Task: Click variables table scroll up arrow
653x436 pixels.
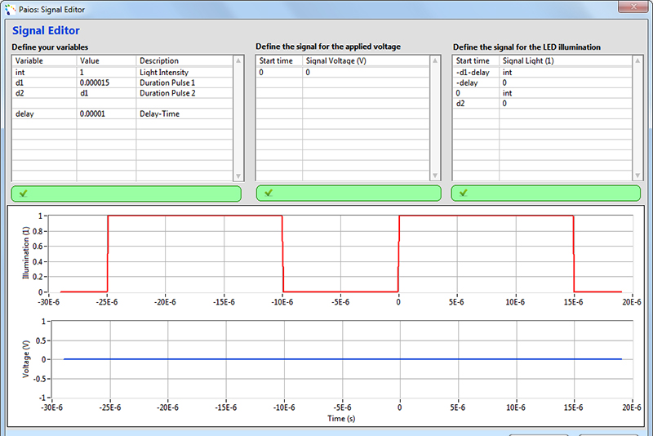Action: point(238,60)
